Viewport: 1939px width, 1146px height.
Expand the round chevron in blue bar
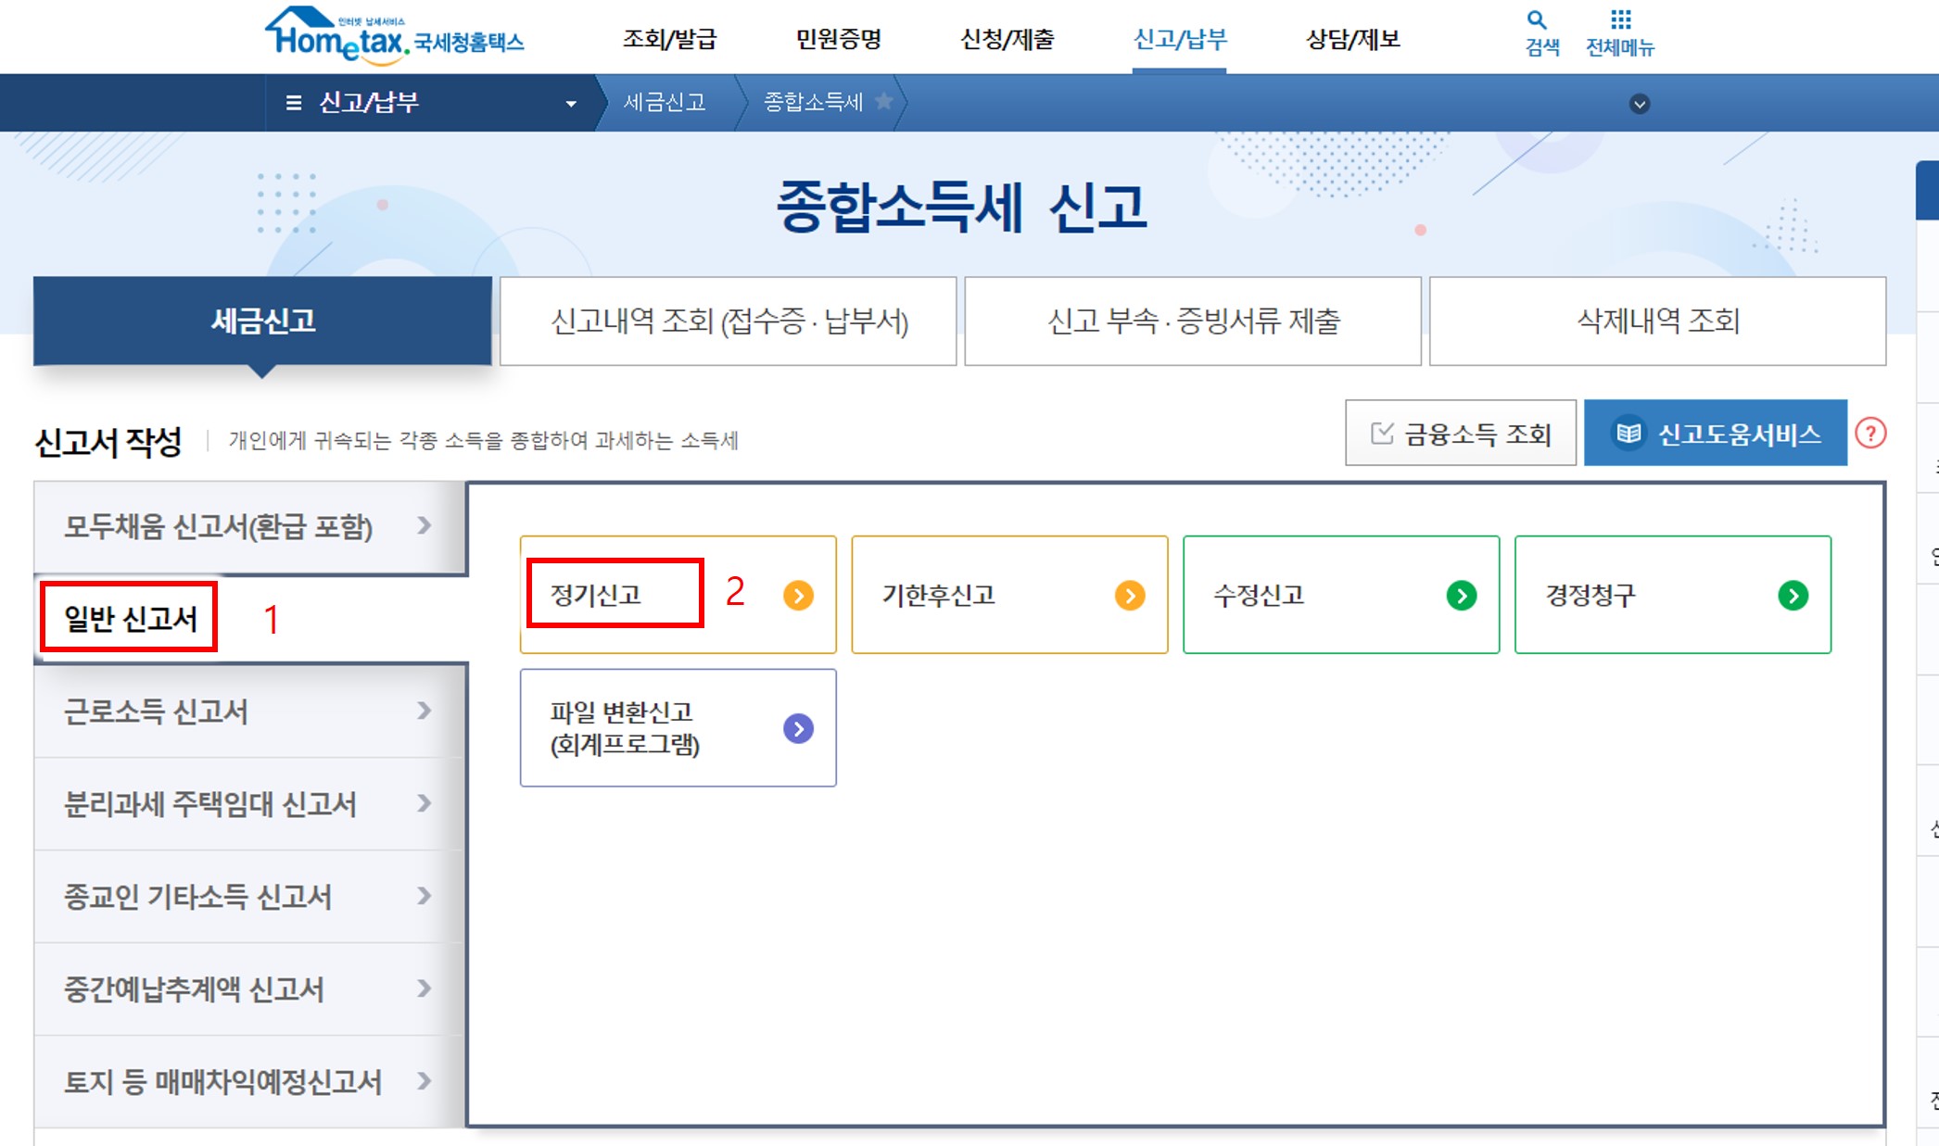pyautogui.click(x=1639, y=104)
